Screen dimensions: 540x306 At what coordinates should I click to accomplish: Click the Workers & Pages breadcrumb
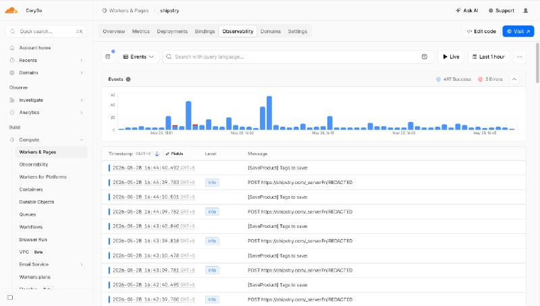pyautogui.click(x=126, y=11)
